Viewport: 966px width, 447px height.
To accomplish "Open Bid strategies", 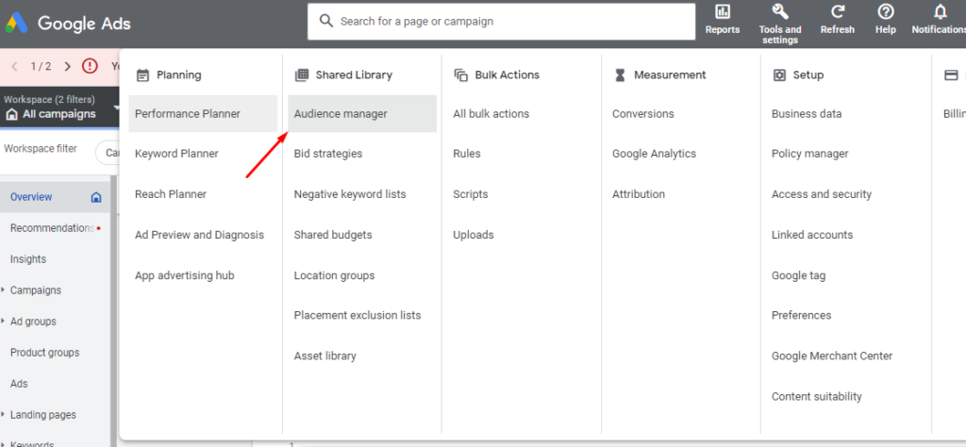I will click(x=328, y=154).
